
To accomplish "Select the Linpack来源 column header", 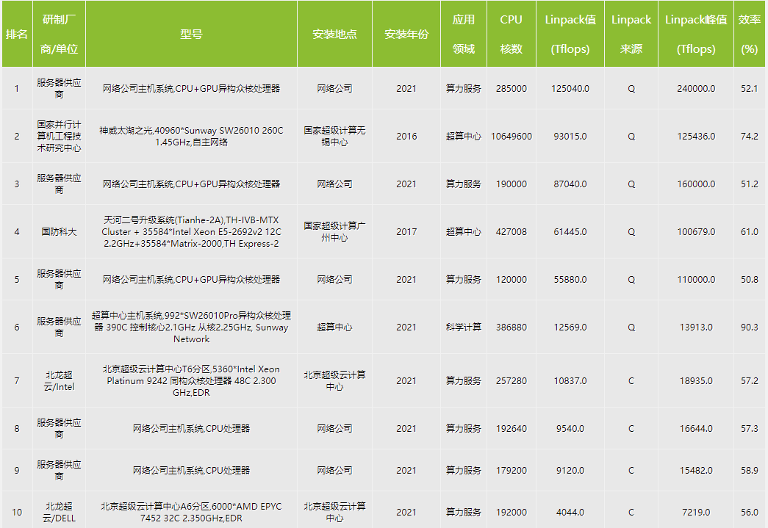I will (x=631, y=35).
